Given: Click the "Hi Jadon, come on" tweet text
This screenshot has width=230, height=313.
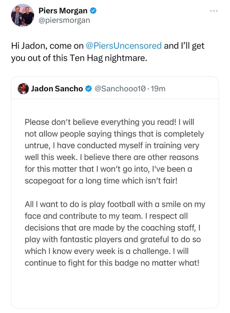Looking at the screenshot, I should pos(48,46).
